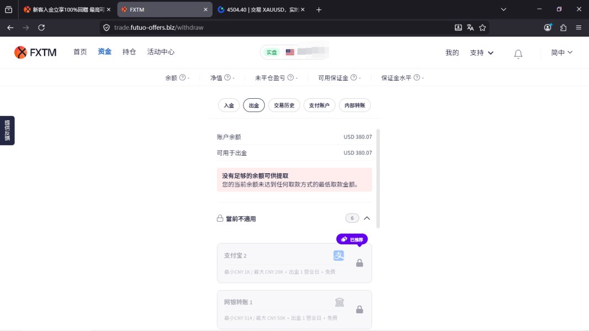Open the tab overview icon

coord(9,10)
